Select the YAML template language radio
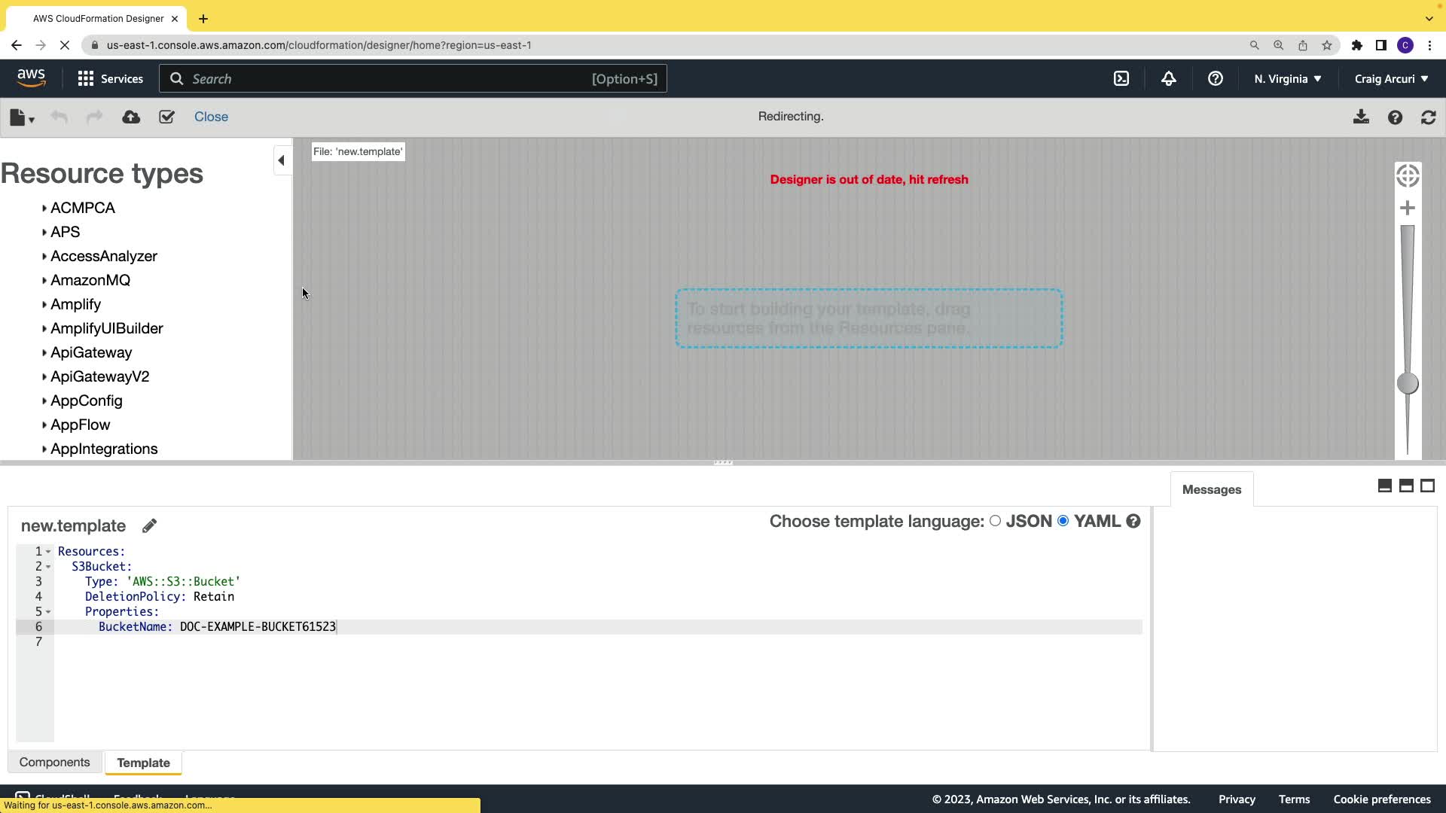1446x813 pixels. pyautogui.click(x=1063, y=521)
